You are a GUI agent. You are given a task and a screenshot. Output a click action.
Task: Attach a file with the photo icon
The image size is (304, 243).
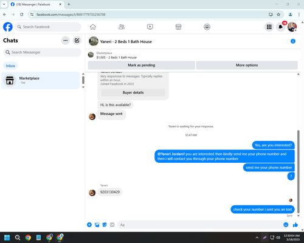(97, 225)
